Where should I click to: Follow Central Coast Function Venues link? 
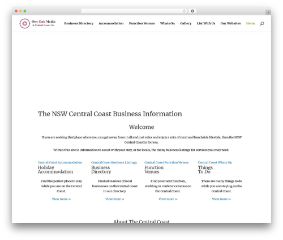click(x=166, y=162)
